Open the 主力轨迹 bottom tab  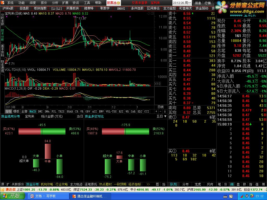(x=76, y=184)
